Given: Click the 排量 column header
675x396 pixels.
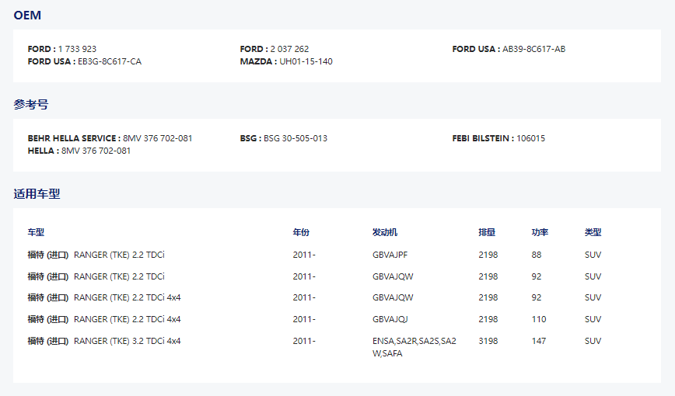Looking at the screenshot, I should pyautogui.click(x=487, y=232).
